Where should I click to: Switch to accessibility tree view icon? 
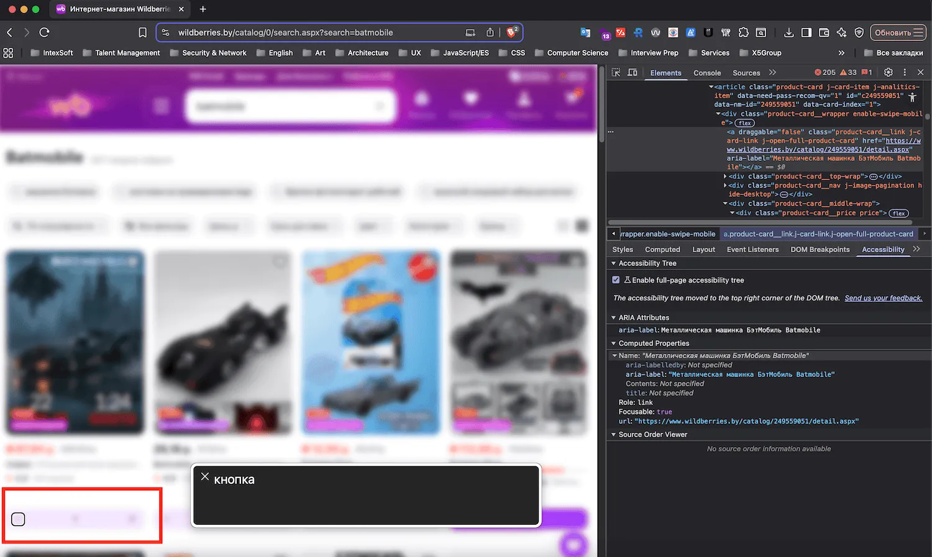[912, 97]
